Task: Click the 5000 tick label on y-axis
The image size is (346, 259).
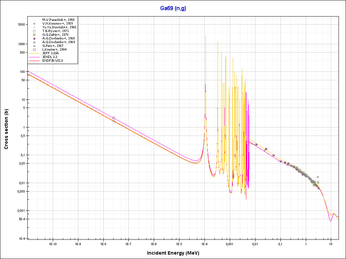Action: coord(21,25)
